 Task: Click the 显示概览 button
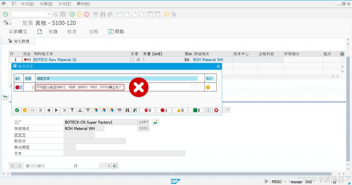tap(18, 32)
